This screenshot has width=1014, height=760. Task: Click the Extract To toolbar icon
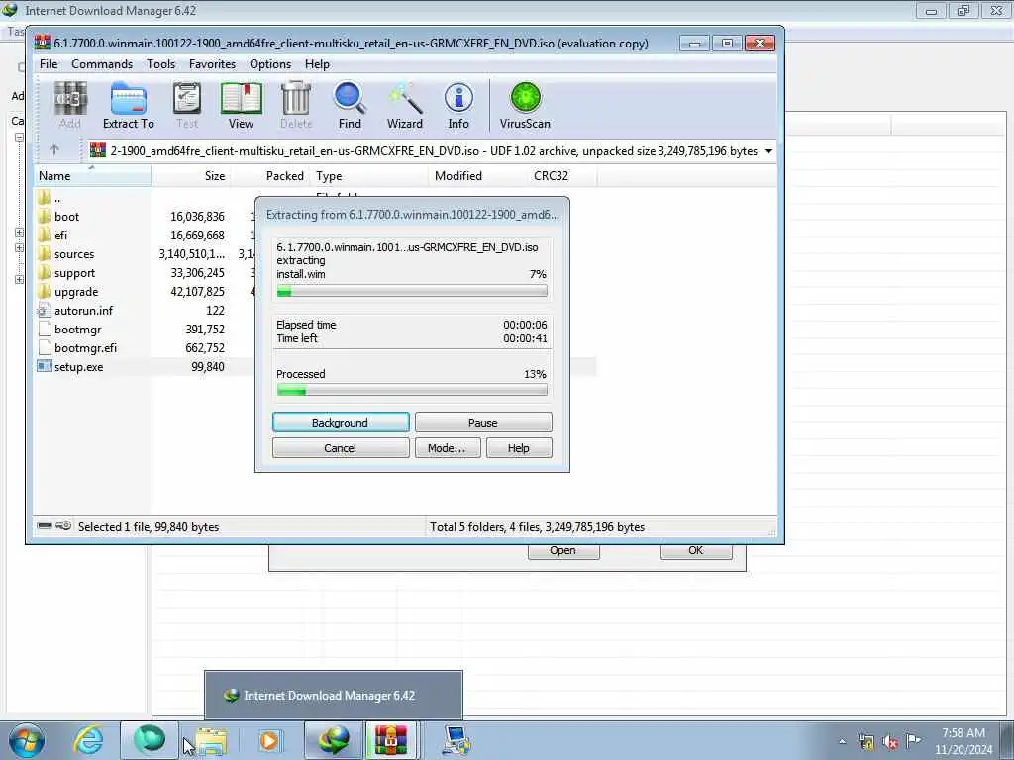[x=128, y=105]
